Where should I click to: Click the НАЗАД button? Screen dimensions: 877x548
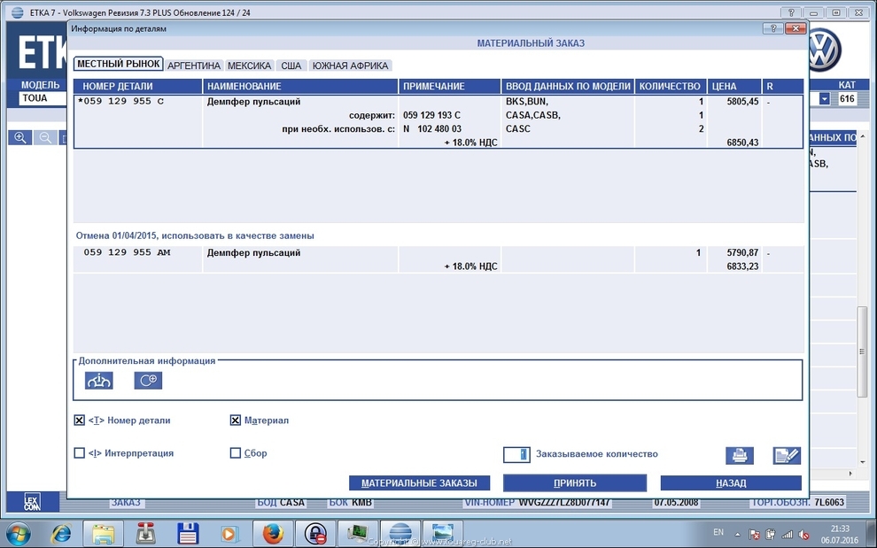pyautogui.click(x=731, y=483)
